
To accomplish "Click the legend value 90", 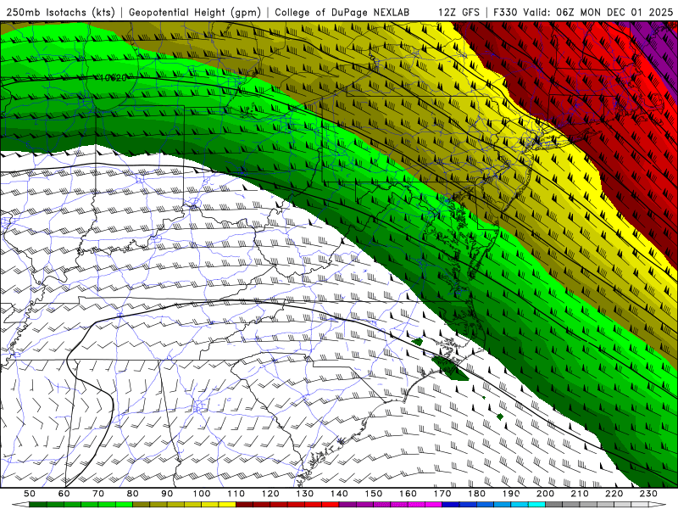I will click(x=167, y=494).
